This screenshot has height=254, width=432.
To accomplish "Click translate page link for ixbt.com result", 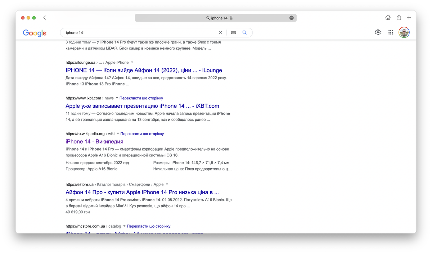I will [x=141, y=98].
